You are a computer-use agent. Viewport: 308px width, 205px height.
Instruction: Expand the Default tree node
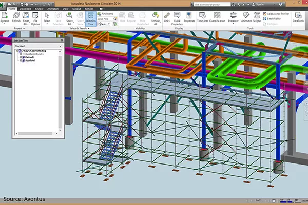point(20,57)
